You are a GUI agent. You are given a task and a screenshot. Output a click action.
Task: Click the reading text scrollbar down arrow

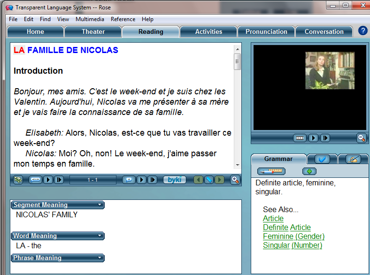(238, 165)
